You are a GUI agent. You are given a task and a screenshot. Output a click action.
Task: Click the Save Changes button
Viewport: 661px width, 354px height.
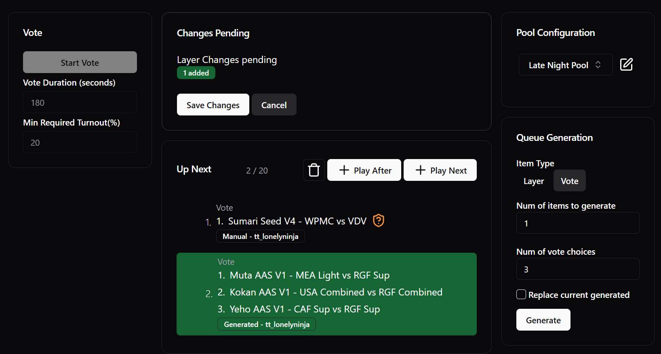[213, 105]
